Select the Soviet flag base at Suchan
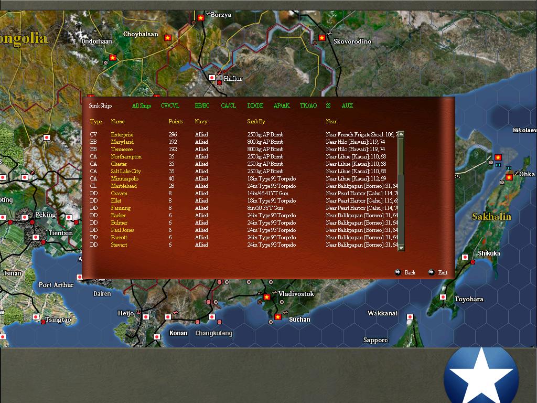This screenshot has width=537, height=403. (278, 317)
